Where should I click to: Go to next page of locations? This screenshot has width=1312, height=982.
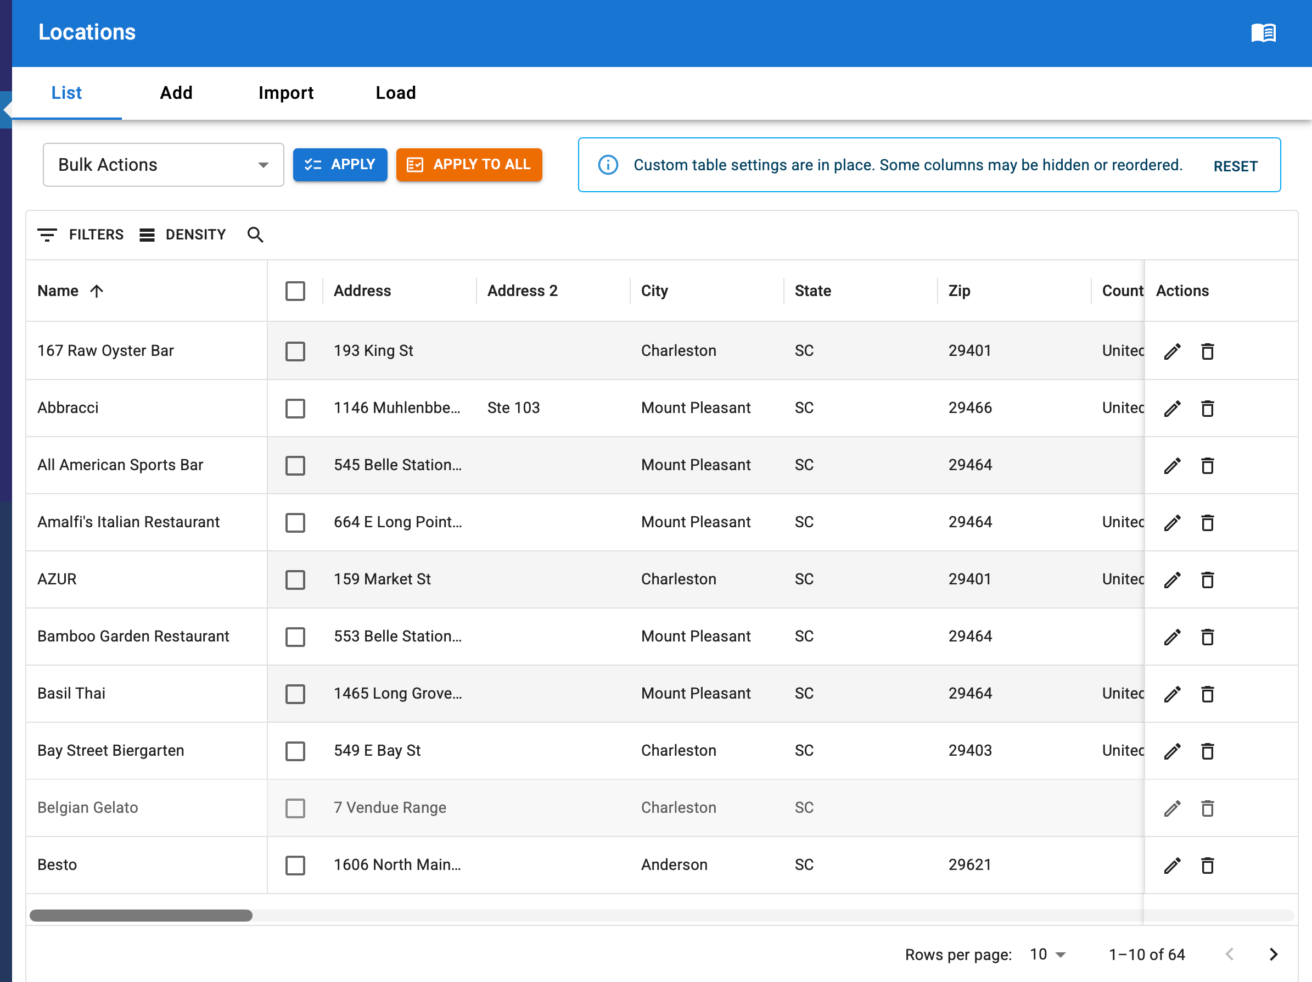(x=1273, y=954)
